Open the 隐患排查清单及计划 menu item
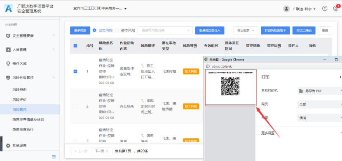 click(30, 120)
